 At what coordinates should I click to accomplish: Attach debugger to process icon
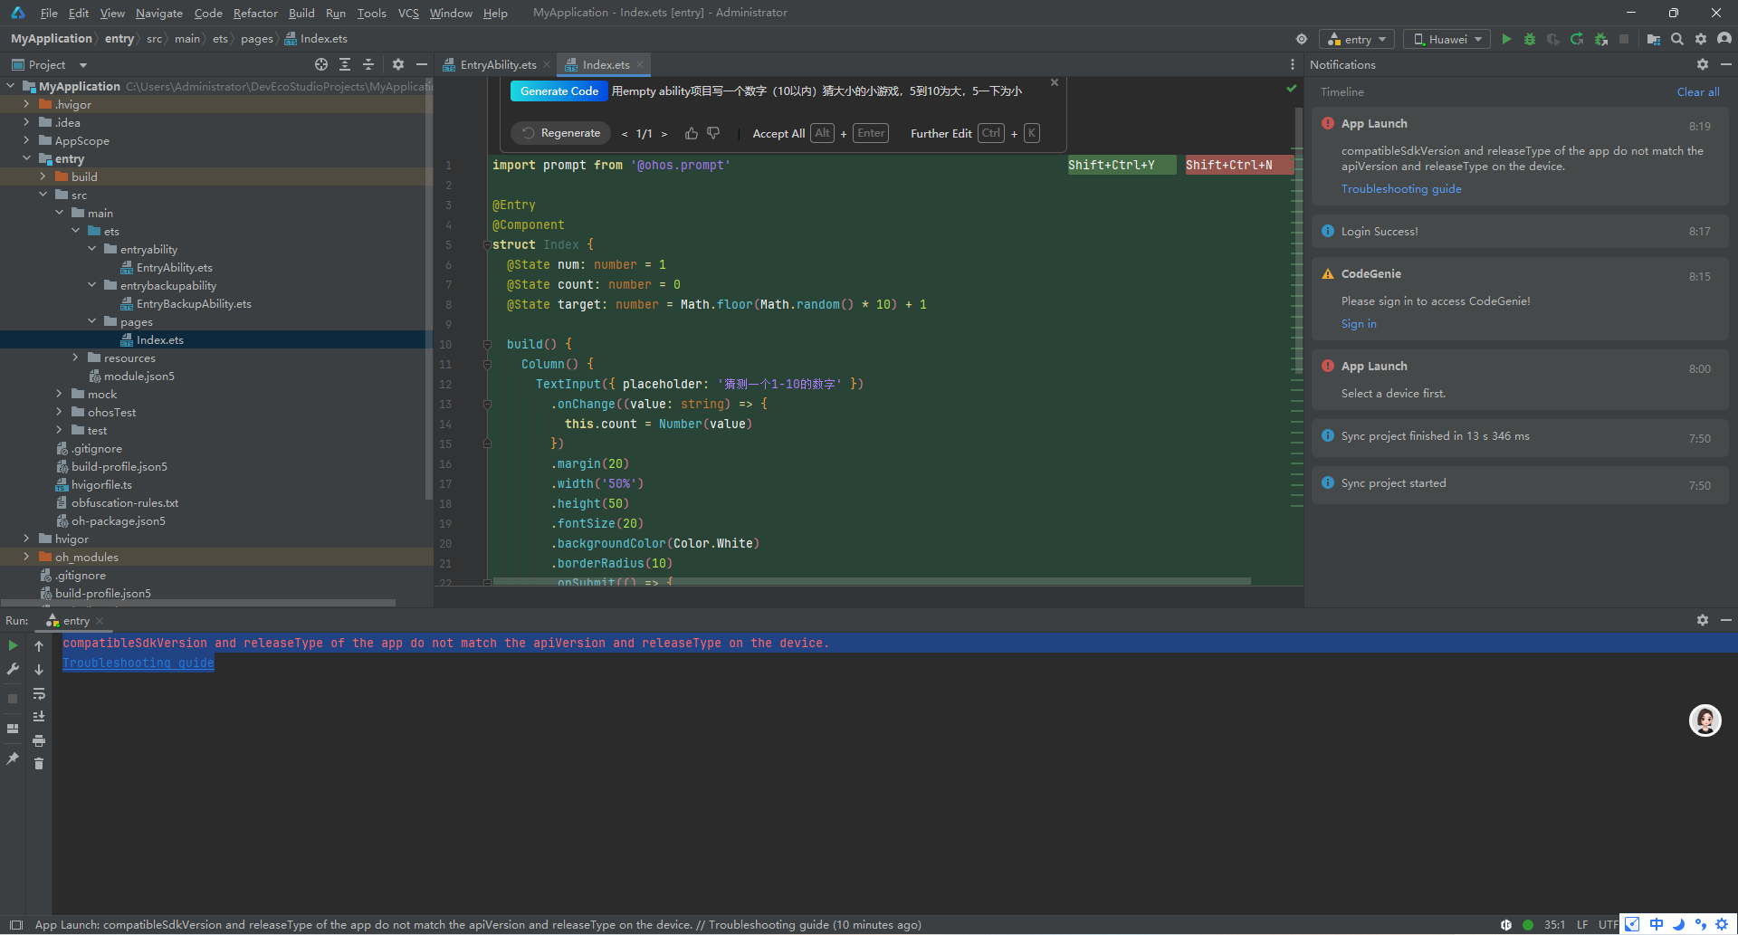[x=1600, y=39]
